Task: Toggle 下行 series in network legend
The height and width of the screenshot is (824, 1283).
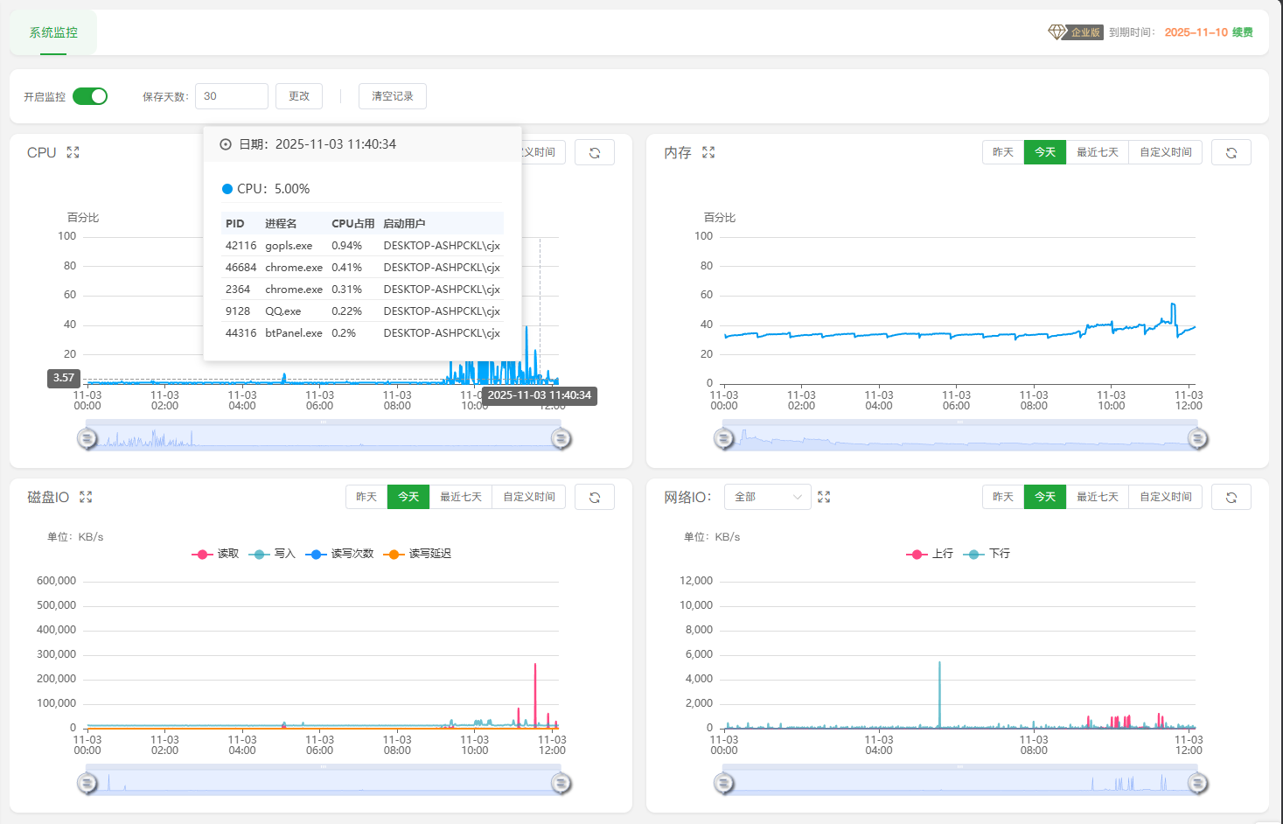Action: click(987, 554)
